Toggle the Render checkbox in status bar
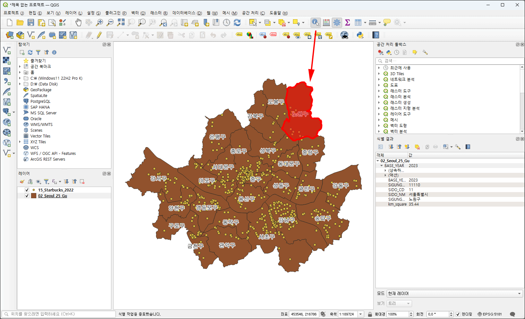Screen dimensions: 525x319 point(458,314)
